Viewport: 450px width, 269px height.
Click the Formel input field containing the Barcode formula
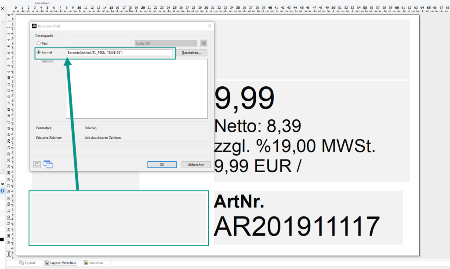pyautogui.click(x=119, y=52)
